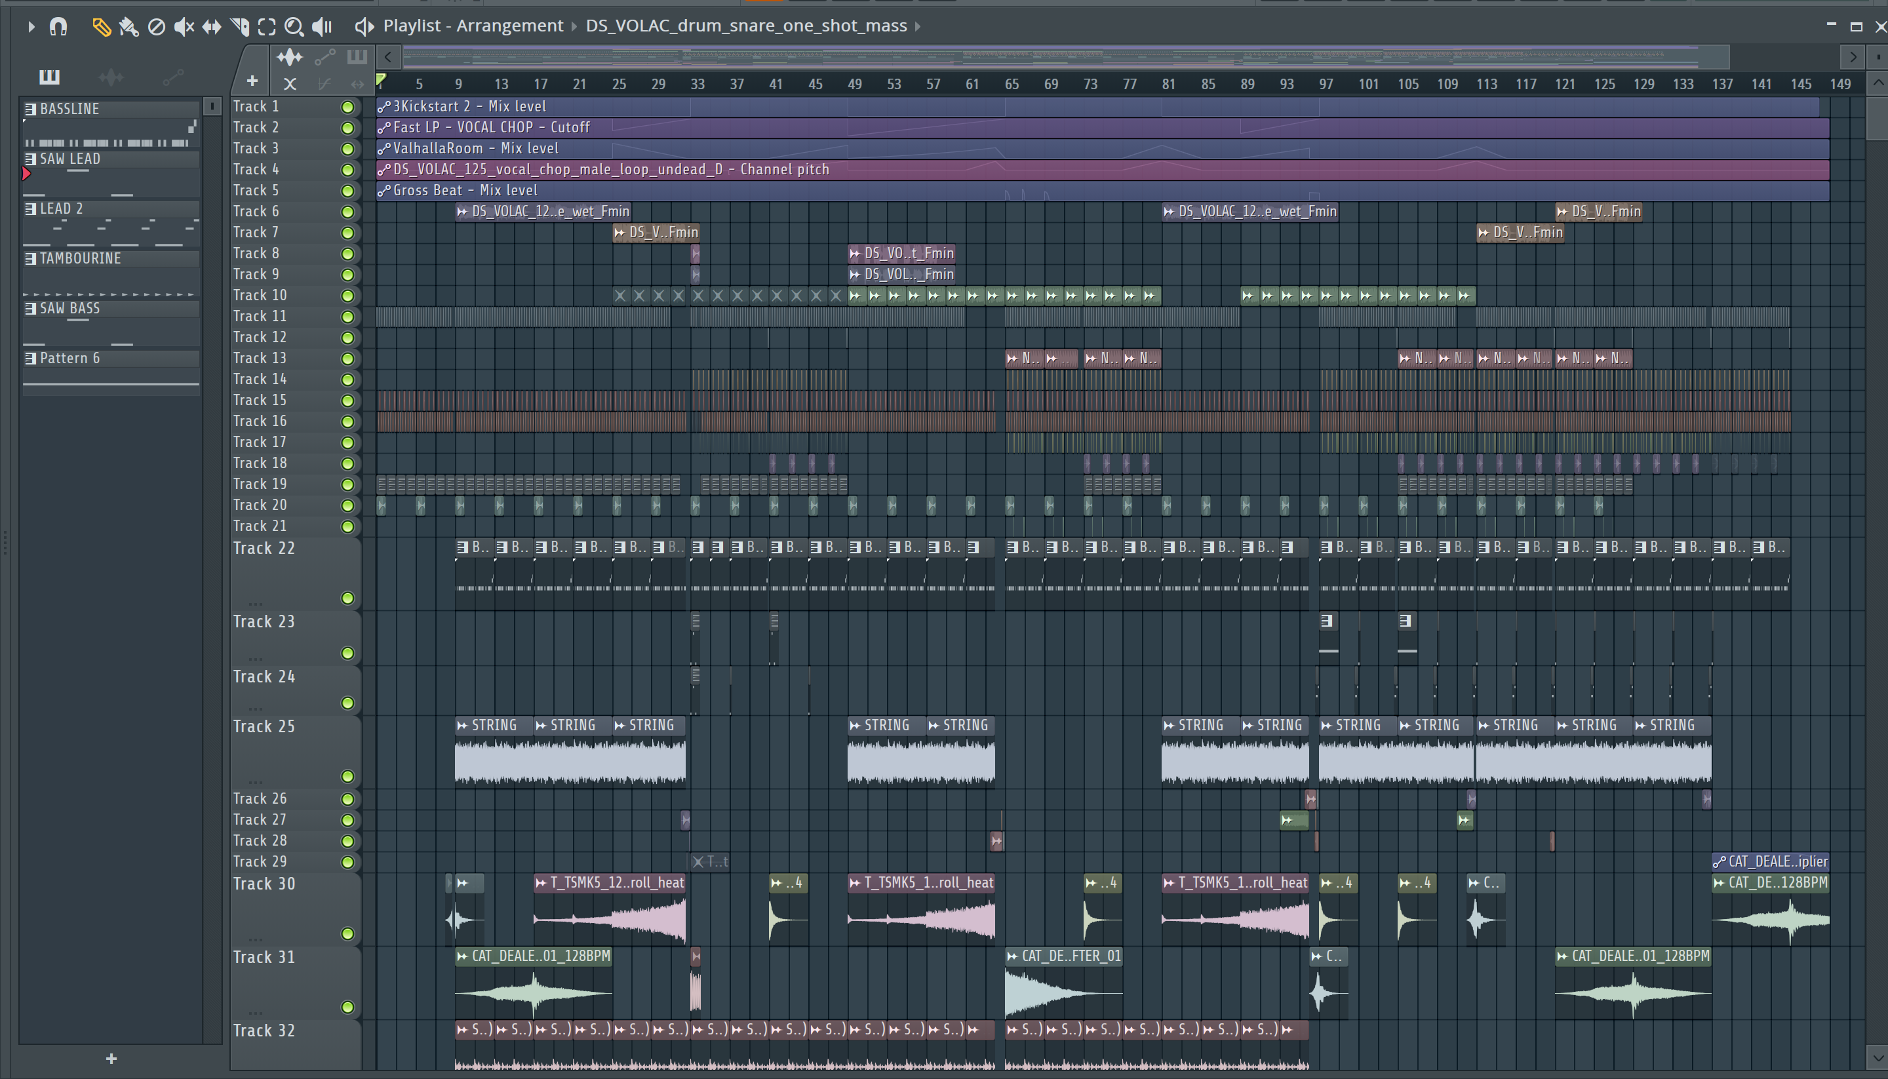Select the Mute tool
Viewport: 1888px width, 1079px height.
click(x=184, y=28)
